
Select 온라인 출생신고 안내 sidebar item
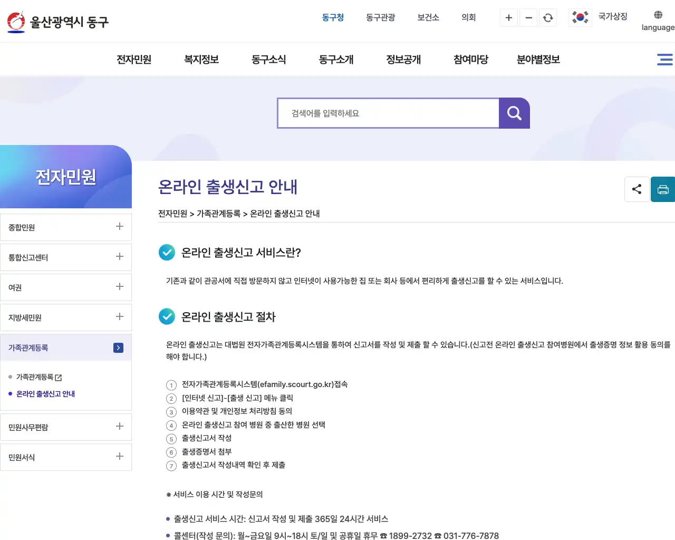tap(45, 394)
